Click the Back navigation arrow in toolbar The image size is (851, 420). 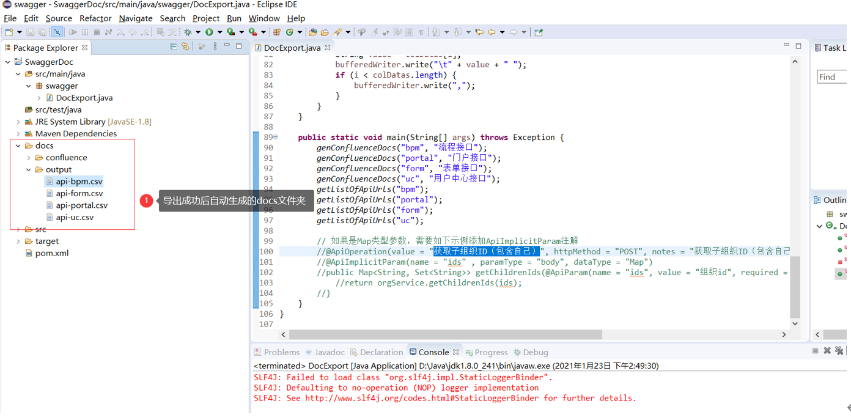coord(492,32)
